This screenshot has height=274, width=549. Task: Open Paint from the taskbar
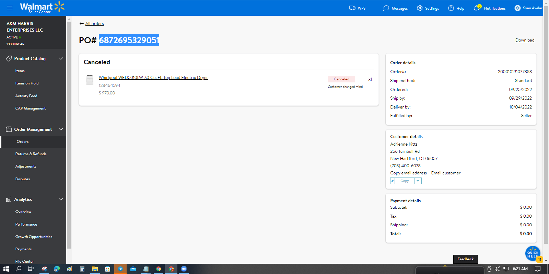(x=70, y=269)
